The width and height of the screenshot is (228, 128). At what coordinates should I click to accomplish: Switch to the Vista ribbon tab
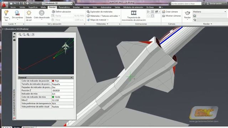[x=95, y=7]
